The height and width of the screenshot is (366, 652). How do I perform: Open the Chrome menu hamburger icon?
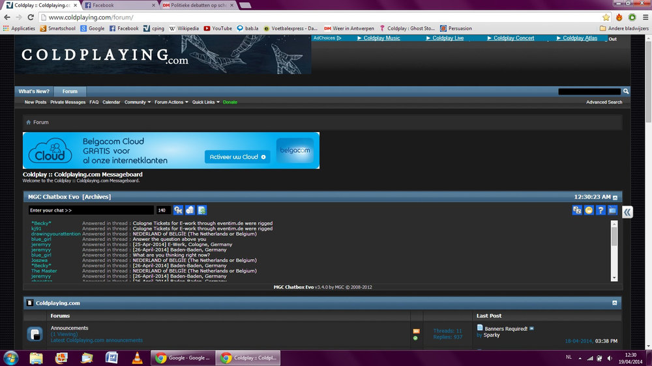click(x=645, y=18)
